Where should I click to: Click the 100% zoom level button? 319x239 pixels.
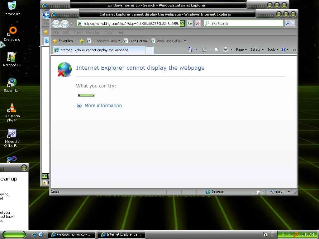(277, 192)
